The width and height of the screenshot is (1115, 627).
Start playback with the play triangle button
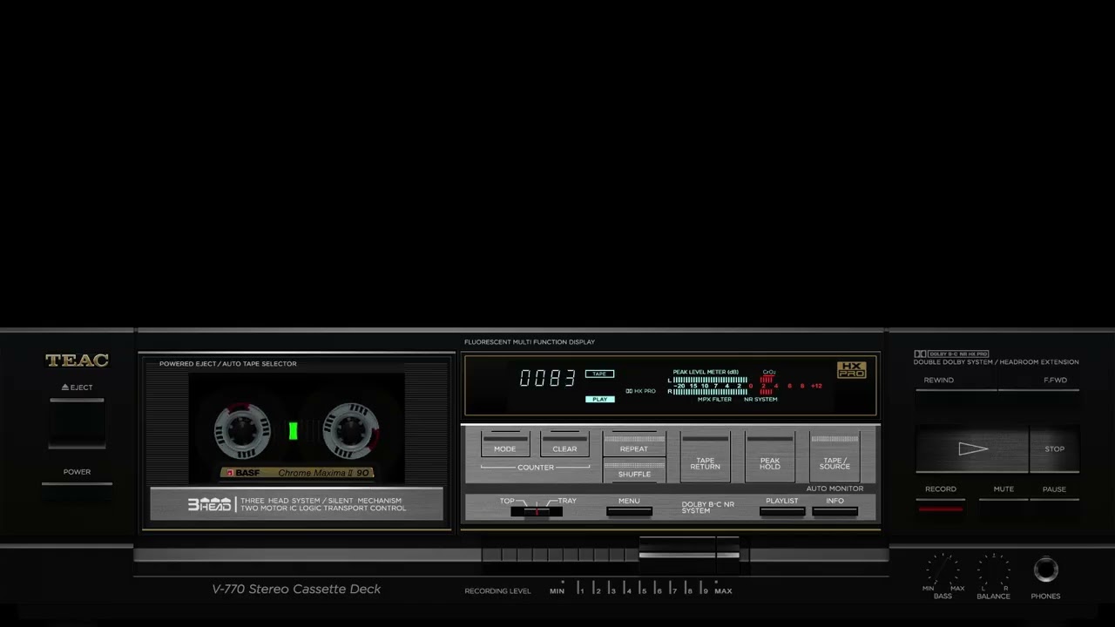tap(972, 449)
